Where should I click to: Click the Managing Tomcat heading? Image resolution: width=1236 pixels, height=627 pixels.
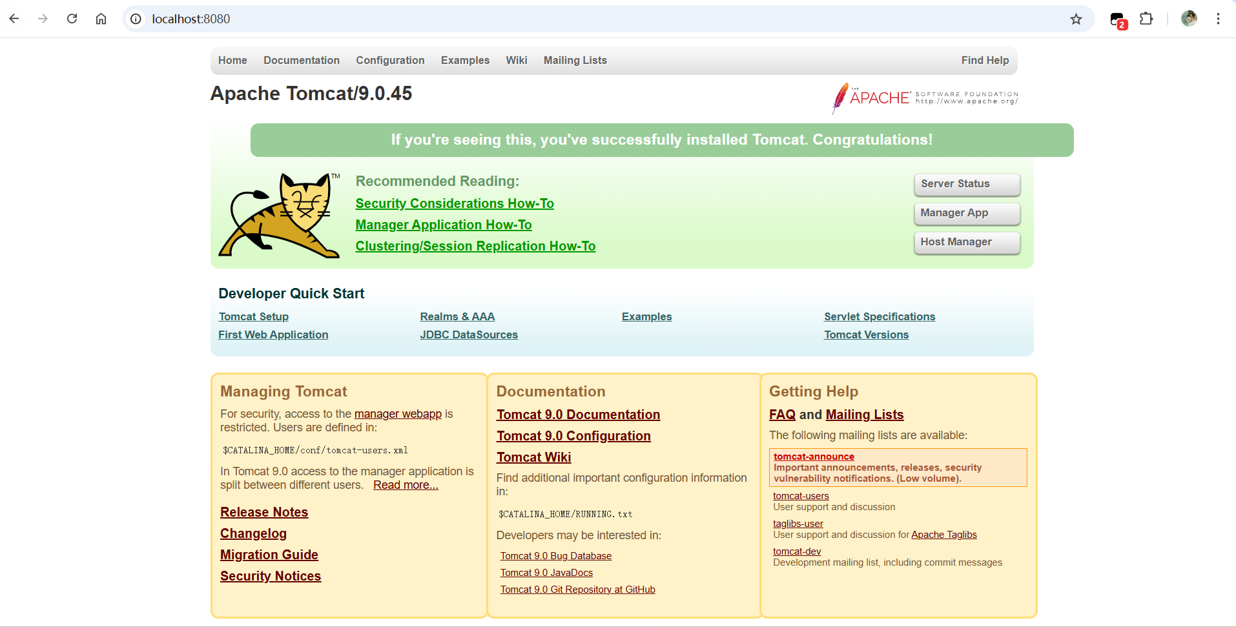(283, 391)
